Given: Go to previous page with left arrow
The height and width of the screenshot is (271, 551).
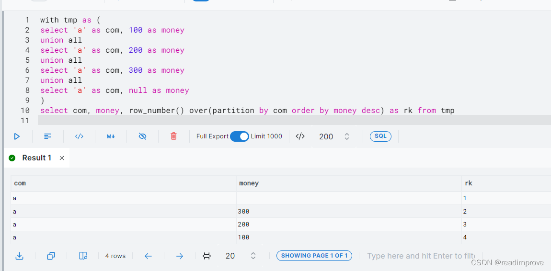Looking at the screenshot, I should (148, 256).
